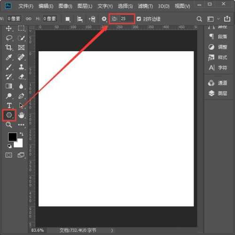This screenshot has height=235, width=235.
Task: Select the horizontal Type tool
Action: 9,105
